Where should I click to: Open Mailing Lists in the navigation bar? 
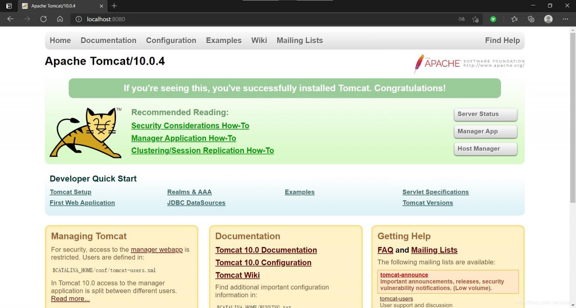[x=300, y=40]
